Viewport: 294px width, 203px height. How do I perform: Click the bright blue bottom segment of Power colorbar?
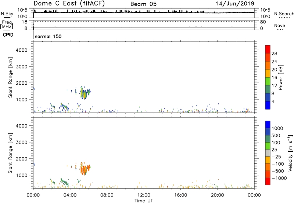pos(268,105)
